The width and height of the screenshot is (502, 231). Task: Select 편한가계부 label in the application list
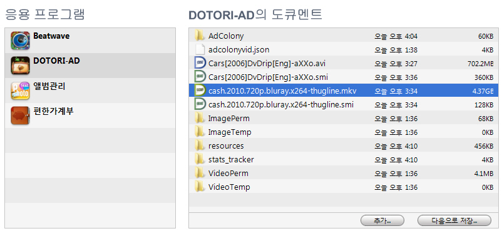click(x=53, y=111)
